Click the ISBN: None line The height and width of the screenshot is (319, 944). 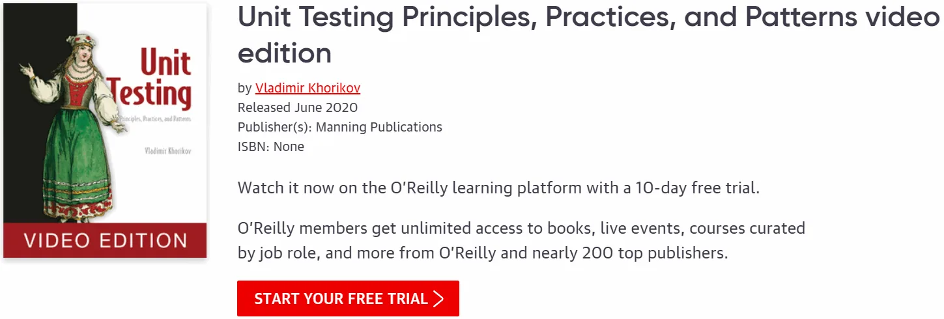click(271, 146)
